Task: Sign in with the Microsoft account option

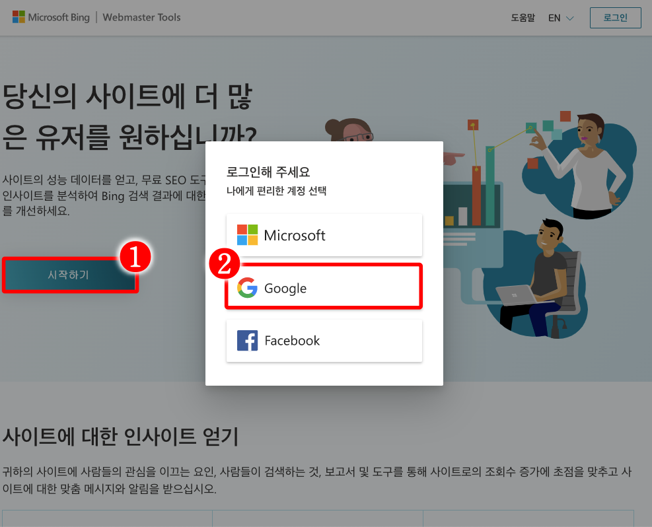Action: click(x=324, y=235)
